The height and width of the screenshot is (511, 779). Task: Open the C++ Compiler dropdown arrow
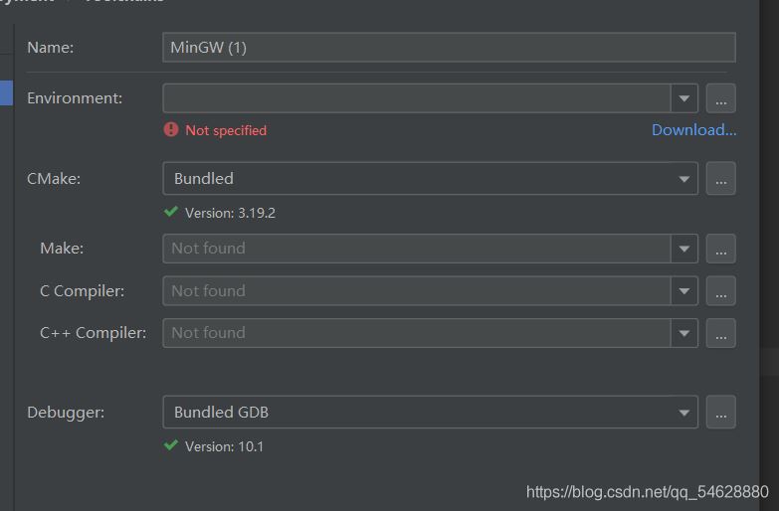pos(683,333)
